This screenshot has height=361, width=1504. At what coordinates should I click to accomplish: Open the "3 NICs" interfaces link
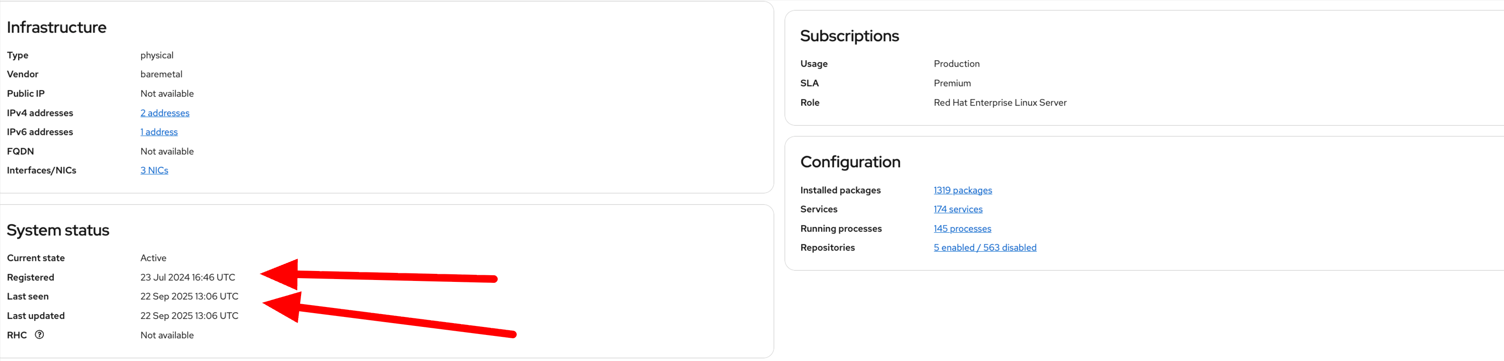point(153,170)
